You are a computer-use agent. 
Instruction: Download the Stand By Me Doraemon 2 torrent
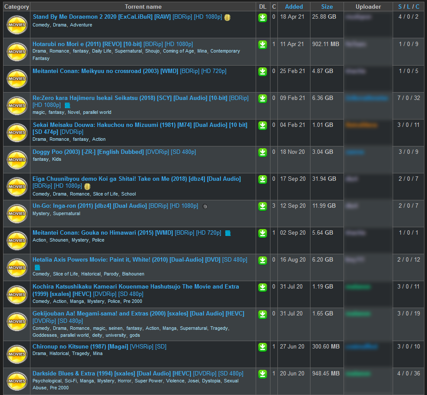pyautogui.click(x=263, y=18)
